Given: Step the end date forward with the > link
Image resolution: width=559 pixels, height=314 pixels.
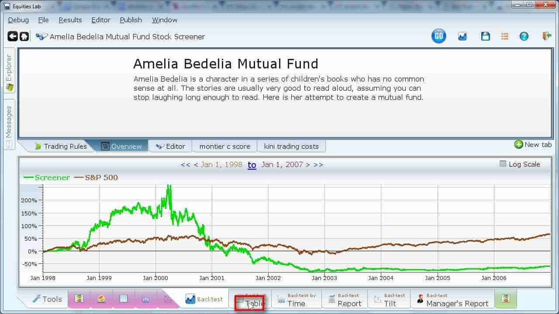Looking at the screenshot, I should point(308,165).
